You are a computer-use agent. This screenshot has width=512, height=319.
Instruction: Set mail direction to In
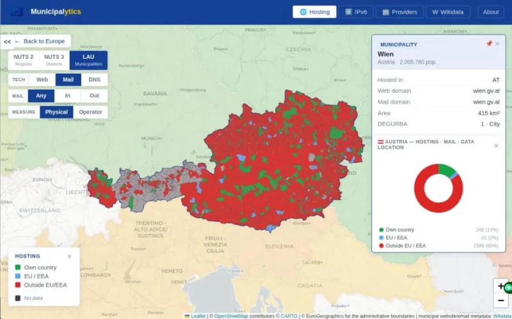(x=68, y=95)
